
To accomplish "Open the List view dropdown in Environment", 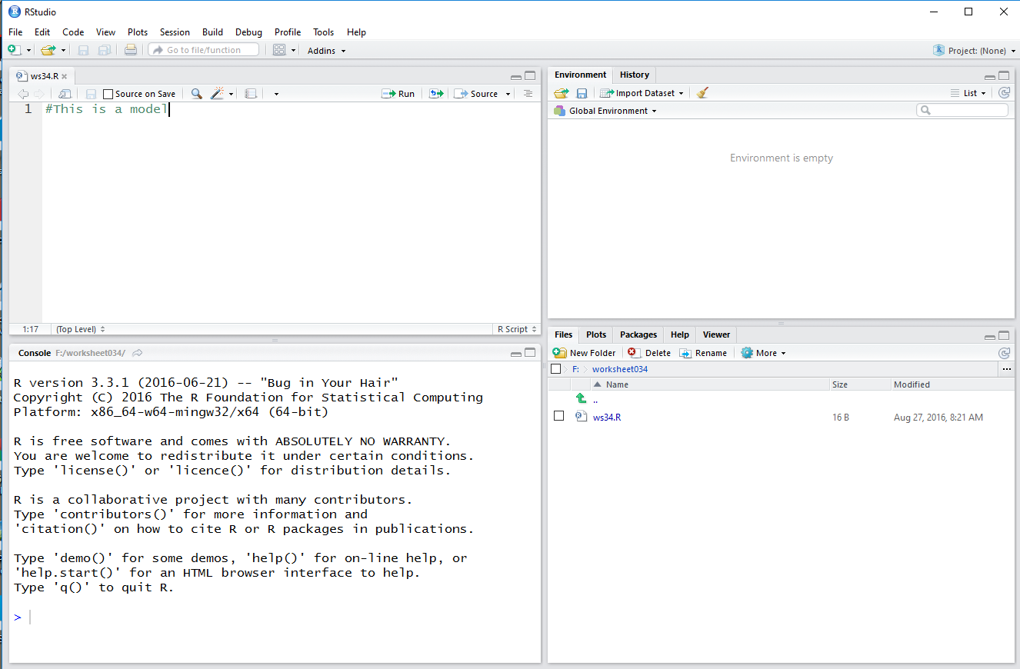I will pyautogui.click(x=969, y=93).
